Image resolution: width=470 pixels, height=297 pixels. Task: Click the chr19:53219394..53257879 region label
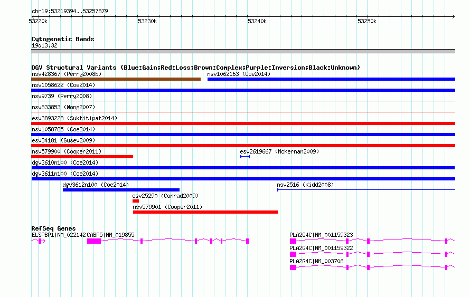coord(70,11)
